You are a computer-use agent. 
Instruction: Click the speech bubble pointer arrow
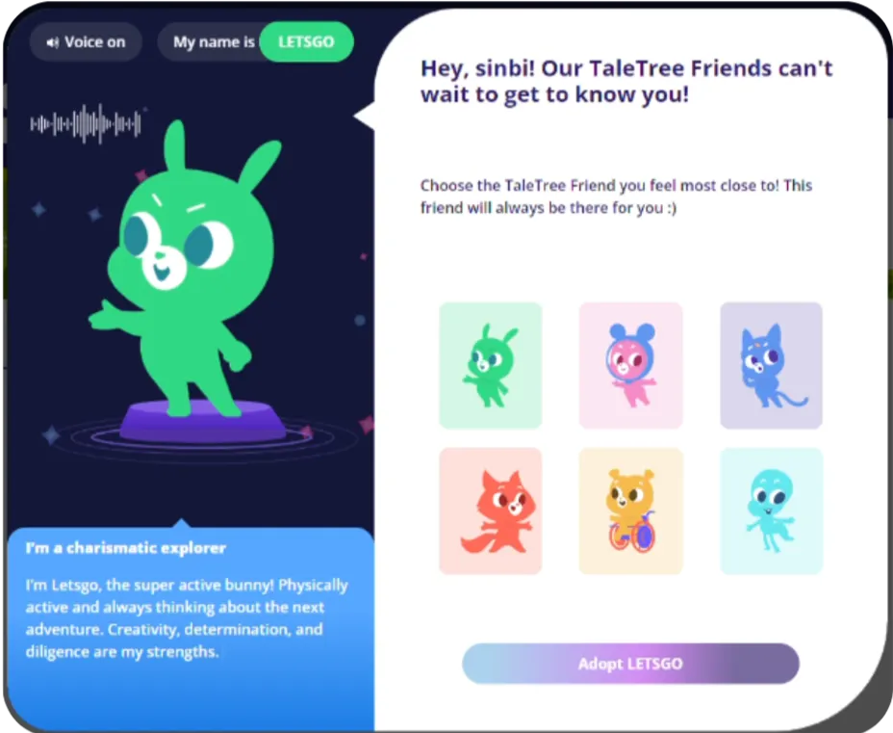(x=365, y=116)
